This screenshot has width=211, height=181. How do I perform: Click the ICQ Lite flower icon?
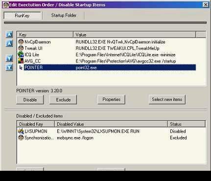tap(21, 55)
